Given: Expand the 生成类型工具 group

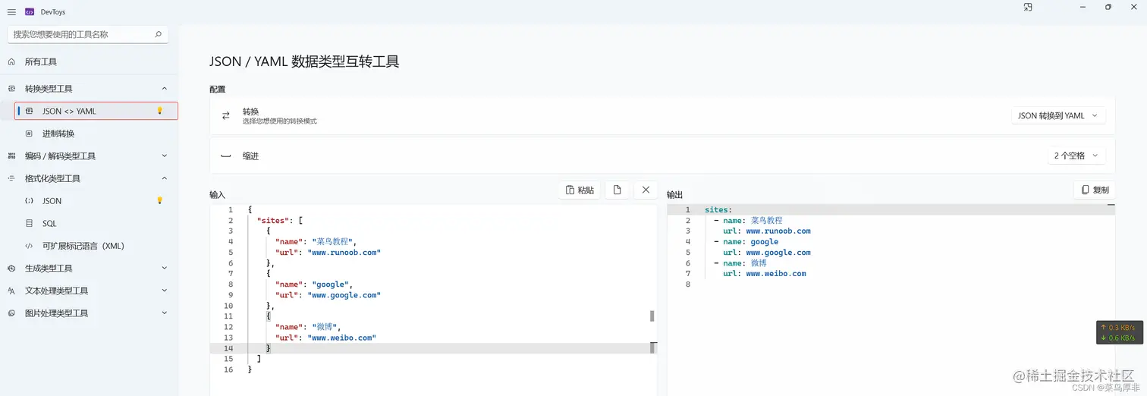Looking at the screenshot, I should coord(90,269).
